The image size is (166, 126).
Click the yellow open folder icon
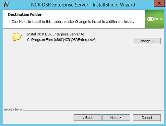tap(17, 37)
